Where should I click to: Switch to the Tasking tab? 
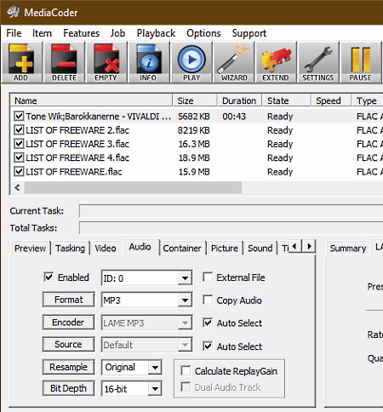70,249
